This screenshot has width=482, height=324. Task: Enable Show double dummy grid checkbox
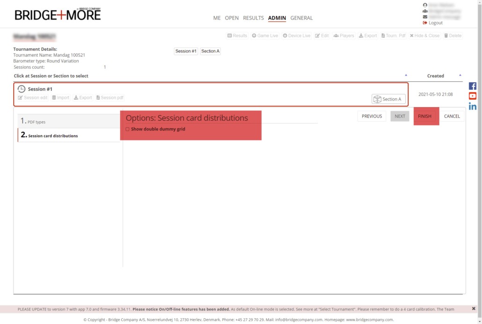(127, 129)
